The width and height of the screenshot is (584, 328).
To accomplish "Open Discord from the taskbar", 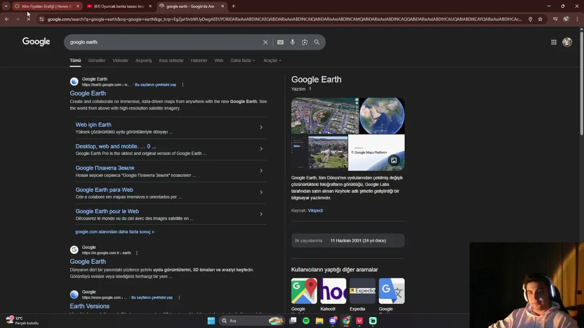I will coord(333,321).
